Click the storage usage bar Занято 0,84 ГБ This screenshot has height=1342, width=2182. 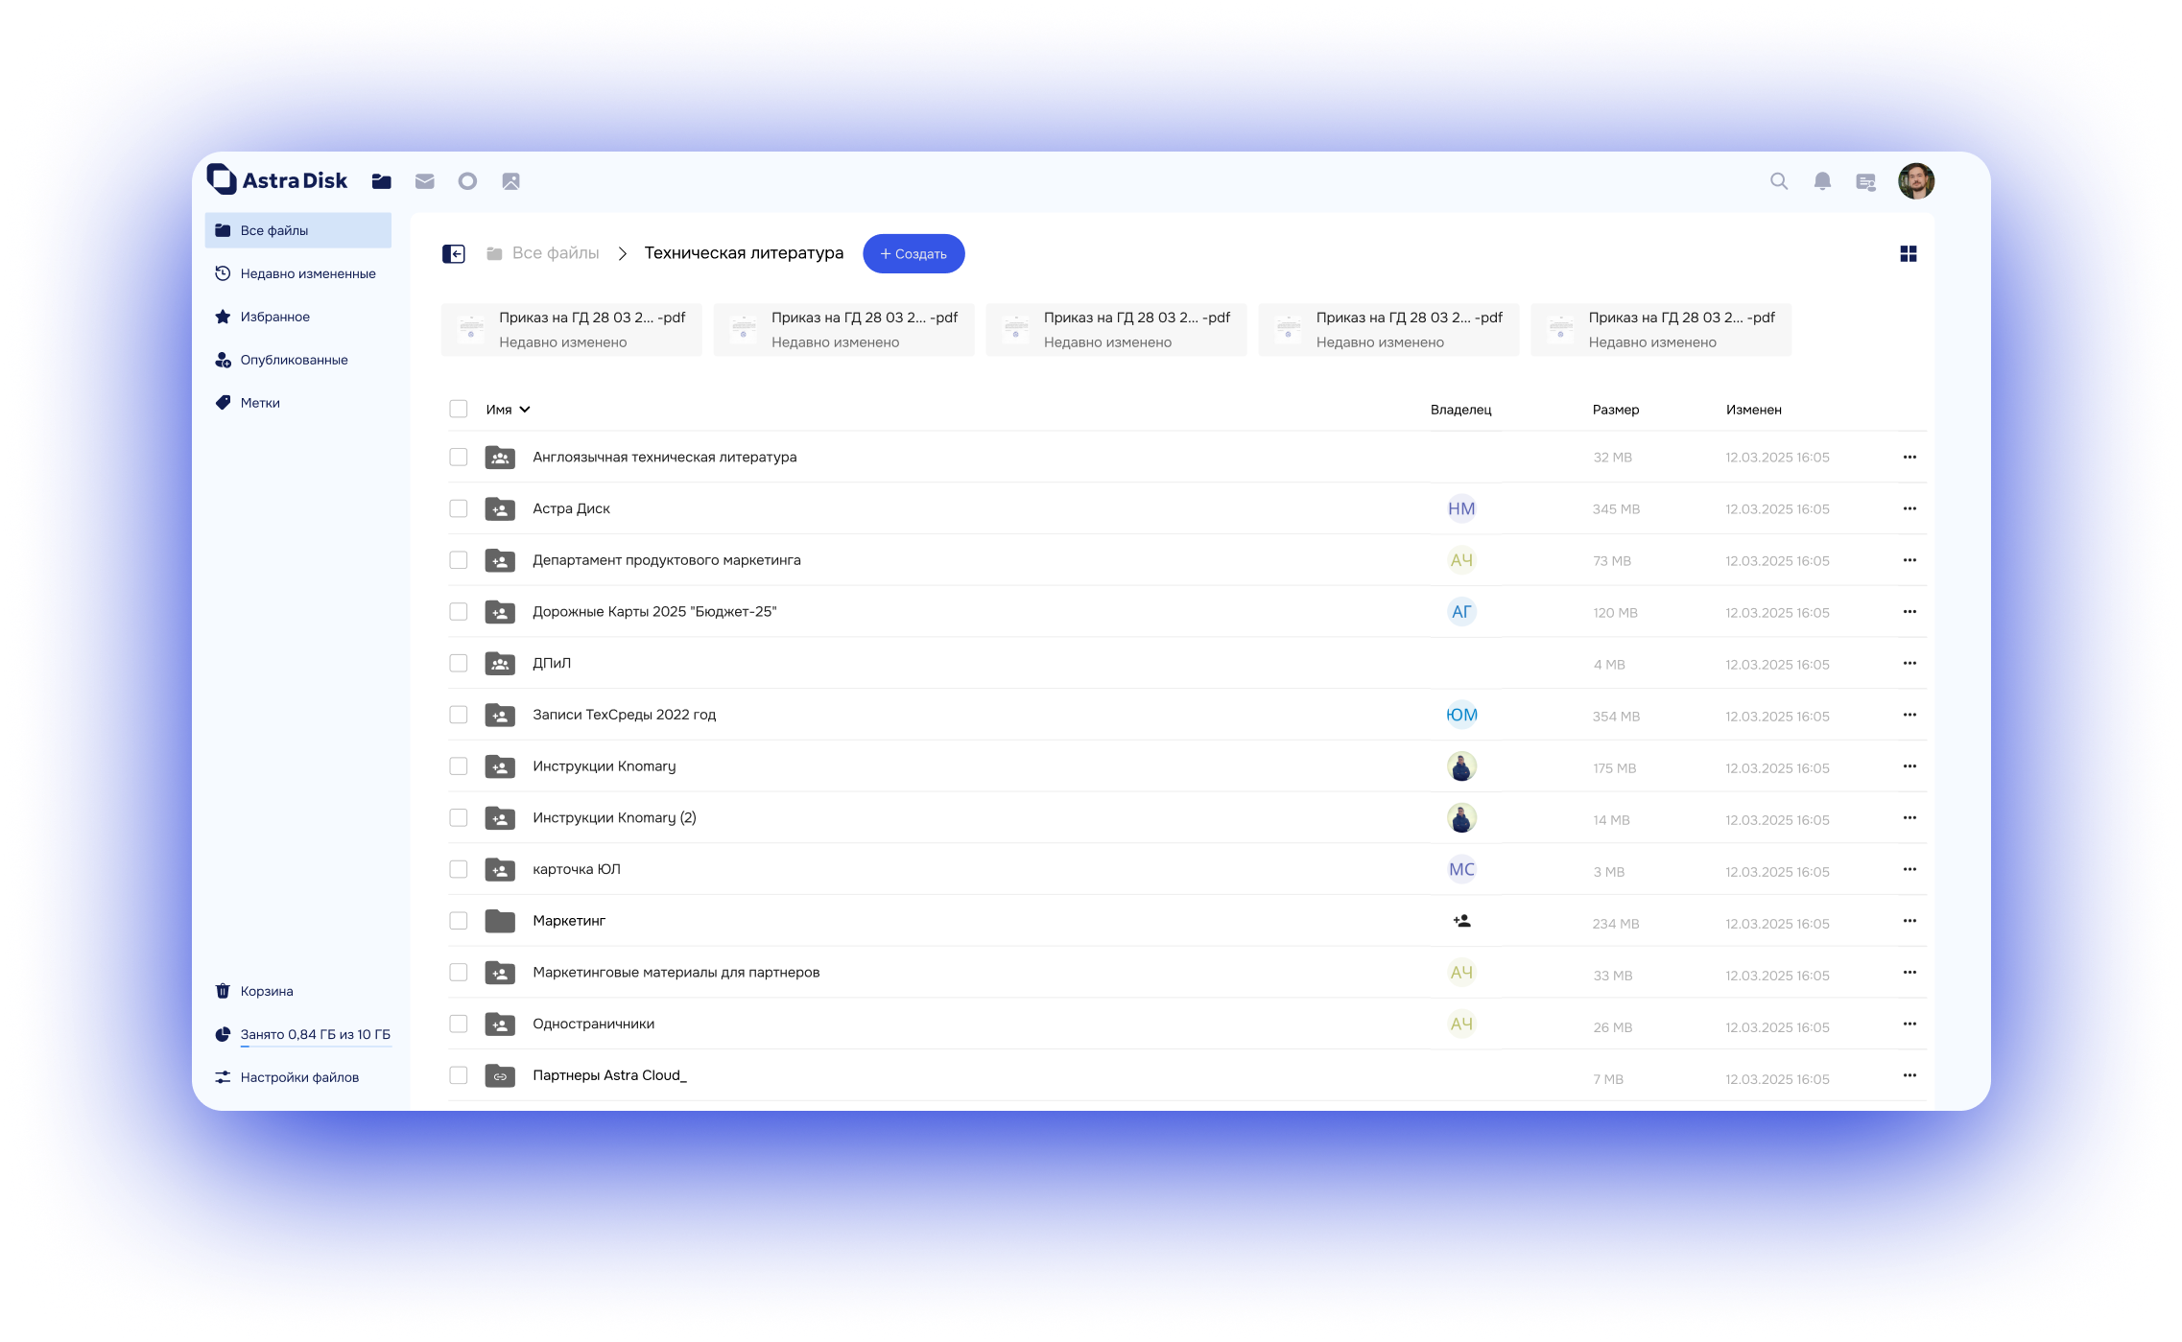point(315,1034)
